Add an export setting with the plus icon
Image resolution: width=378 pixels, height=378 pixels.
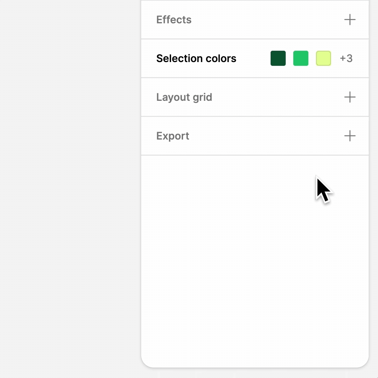coord(350,136)
